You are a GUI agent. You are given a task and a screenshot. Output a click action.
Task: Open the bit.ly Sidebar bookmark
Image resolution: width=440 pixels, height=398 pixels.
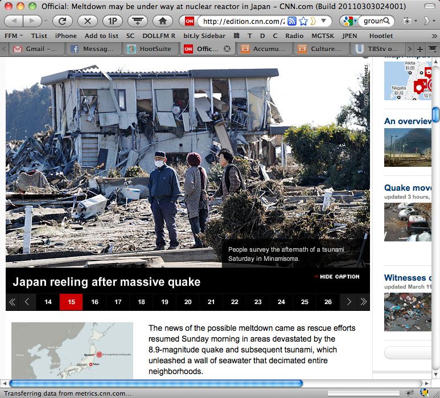tap(204, 35)
